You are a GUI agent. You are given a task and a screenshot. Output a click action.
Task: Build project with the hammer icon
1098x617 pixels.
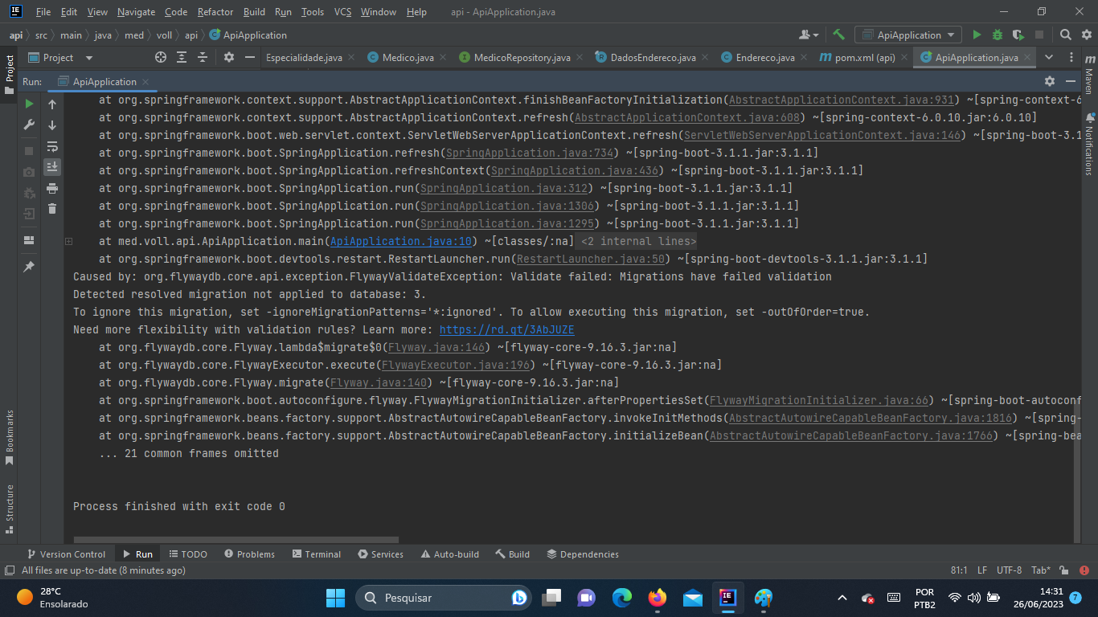pos(838,35)
